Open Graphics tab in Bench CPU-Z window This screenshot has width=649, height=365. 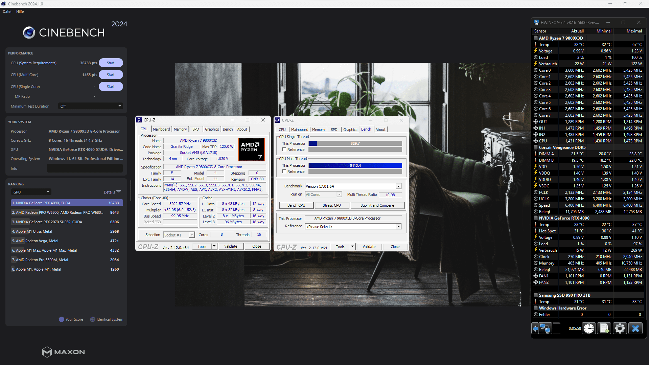(x=350, y=130)
